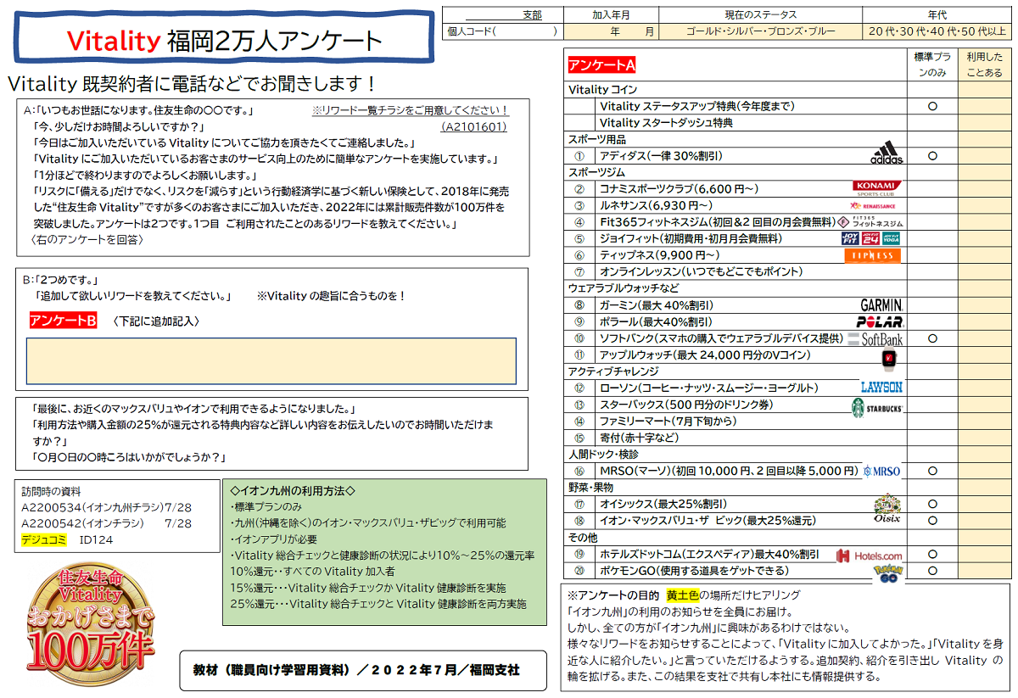Screen dimensions: 1018x698
Task: Click the 個人コード blank field
Action: [x=525, y=31]
